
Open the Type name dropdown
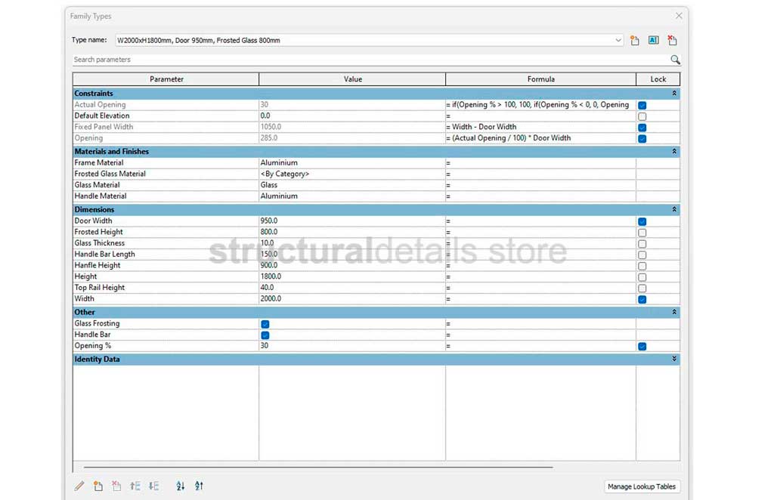point(618,41)
